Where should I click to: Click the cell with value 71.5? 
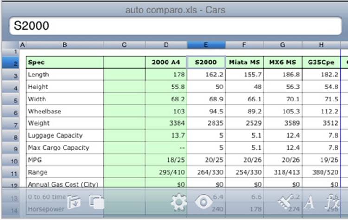click(321, 99)
